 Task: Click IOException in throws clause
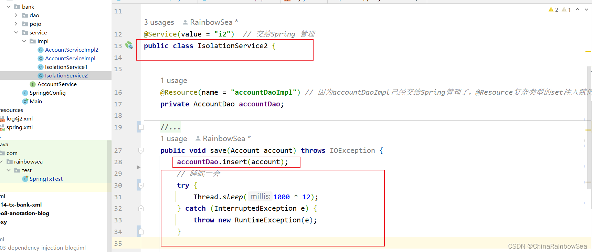(x=352, y=150)
